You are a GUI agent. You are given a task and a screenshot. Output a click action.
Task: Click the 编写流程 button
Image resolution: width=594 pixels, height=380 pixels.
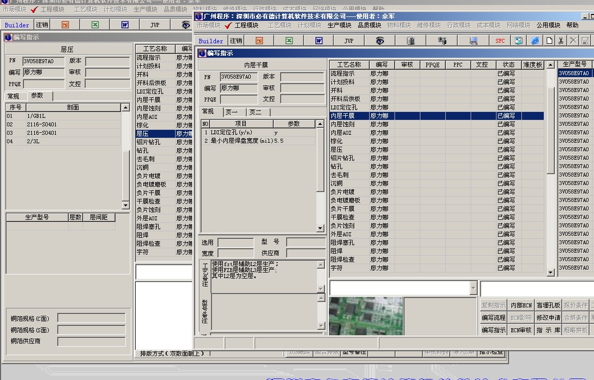tap(493, 317)
